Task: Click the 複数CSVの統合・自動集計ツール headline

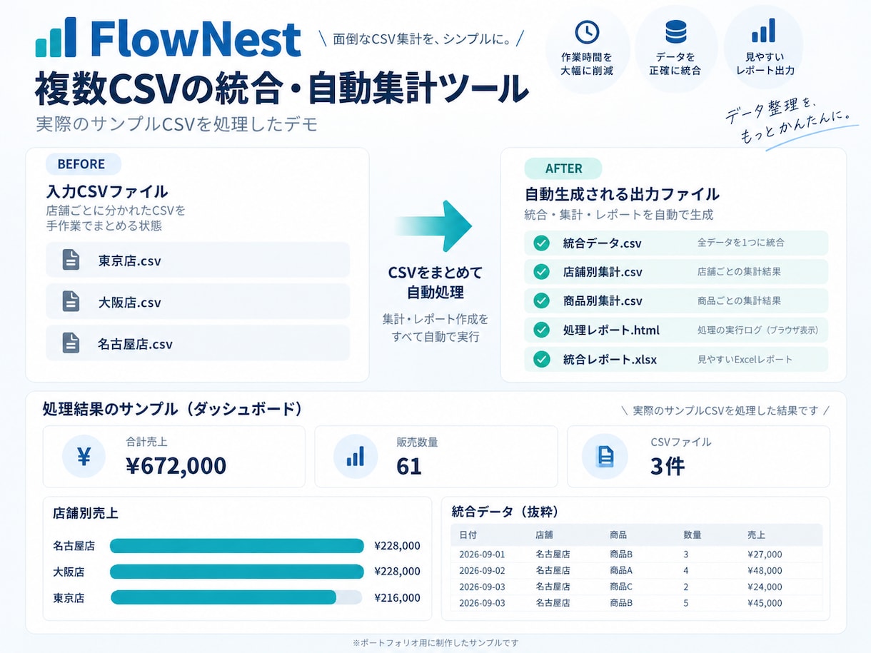Action: click(x=282, y=89)
